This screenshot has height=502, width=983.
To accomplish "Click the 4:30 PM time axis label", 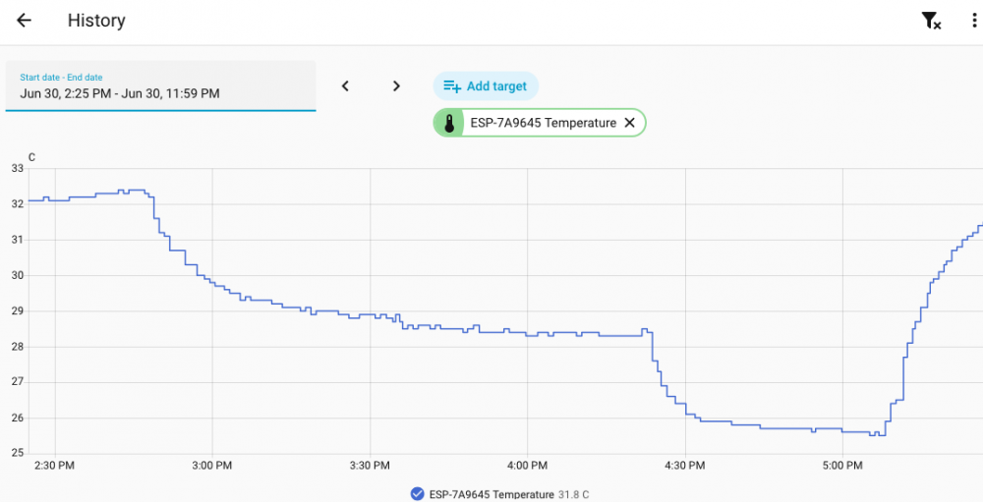I will 685,466.
